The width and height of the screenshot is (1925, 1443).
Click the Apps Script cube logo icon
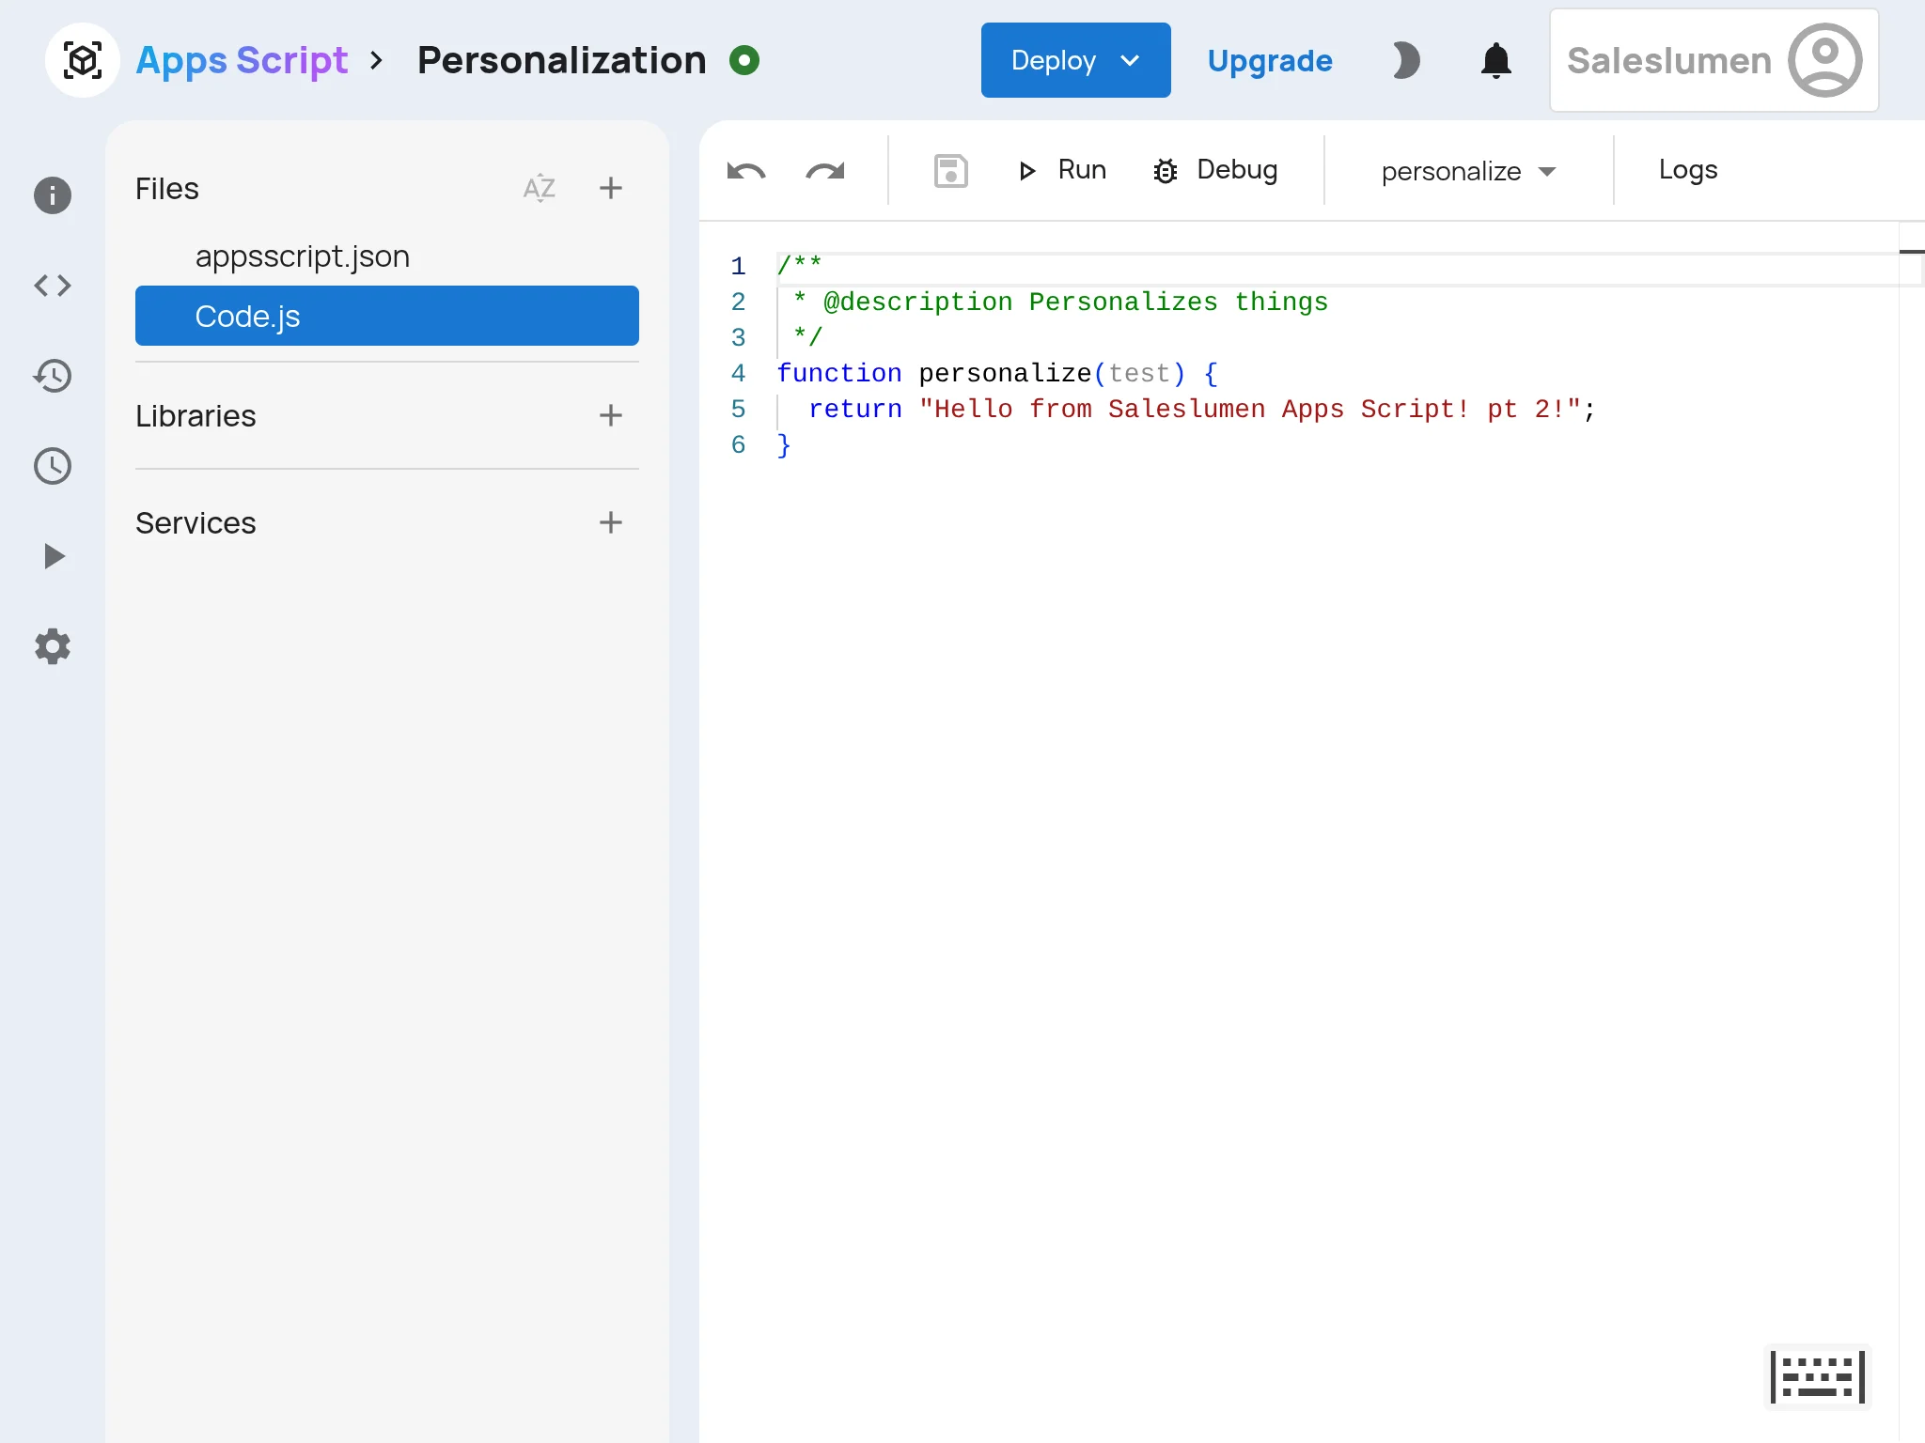pos(83,61)
